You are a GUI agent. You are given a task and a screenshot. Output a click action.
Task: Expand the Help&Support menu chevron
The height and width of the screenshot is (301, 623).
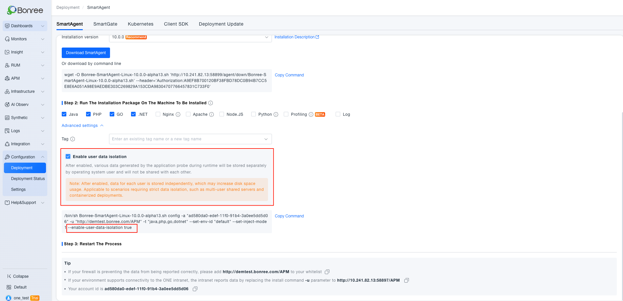(x=43, y=203)
